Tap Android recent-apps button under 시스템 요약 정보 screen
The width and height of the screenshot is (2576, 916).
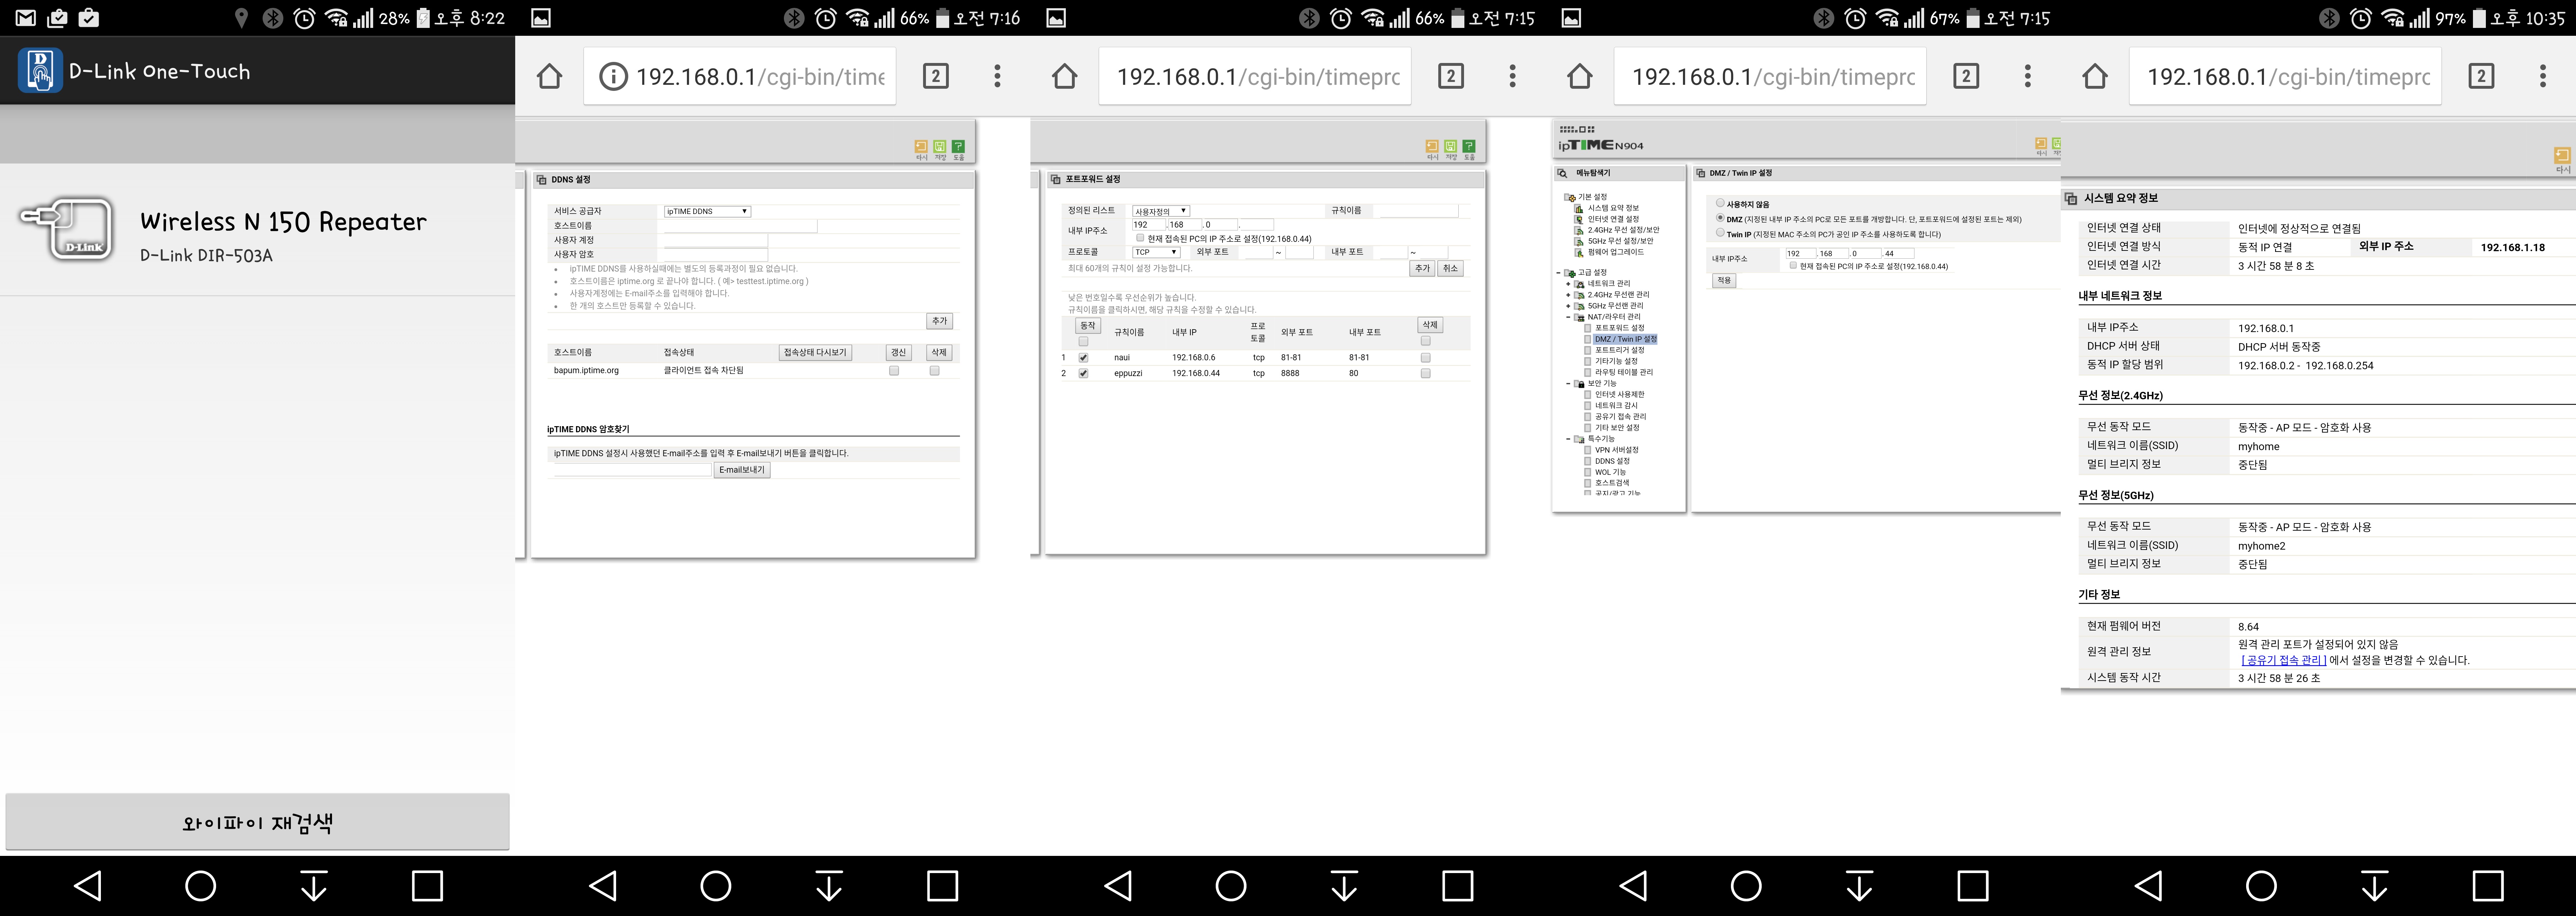pos(2488,886)
